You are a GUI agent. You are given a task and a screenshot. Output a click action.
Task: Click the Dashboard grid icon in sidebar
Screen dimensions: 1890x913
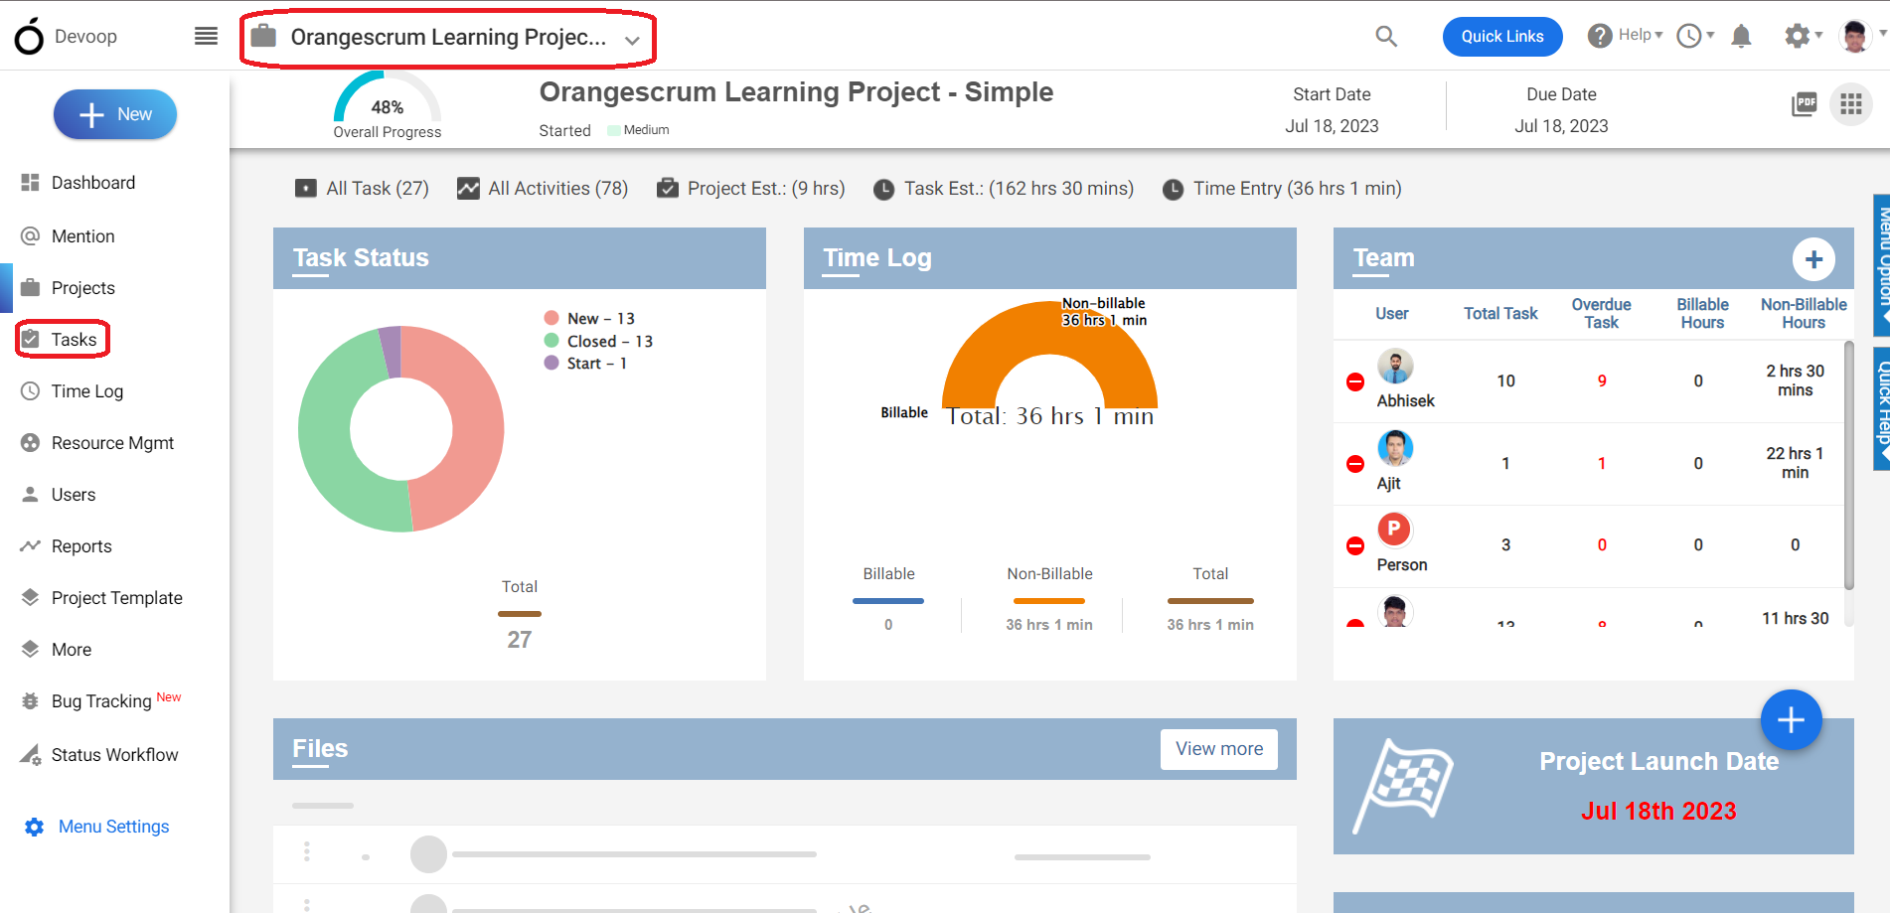31,183
